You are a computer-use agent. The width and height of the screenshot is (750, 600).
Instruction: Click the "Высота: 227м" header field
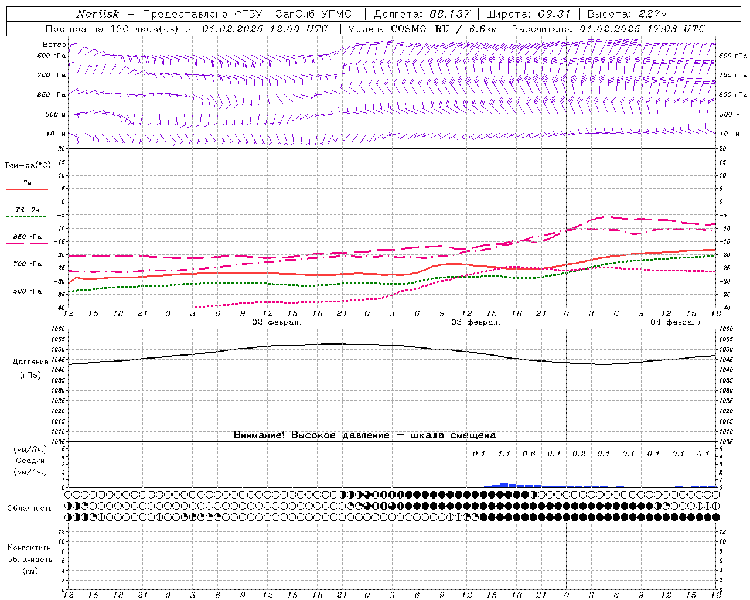click(627, 14)
